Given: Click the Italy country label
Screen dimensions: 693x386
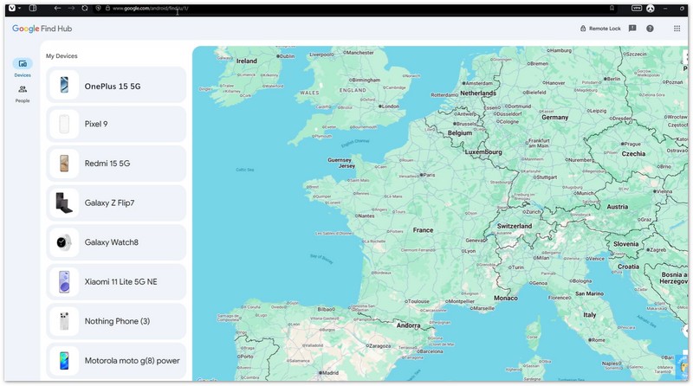Looking at the screenshot, I should point(590,315).
